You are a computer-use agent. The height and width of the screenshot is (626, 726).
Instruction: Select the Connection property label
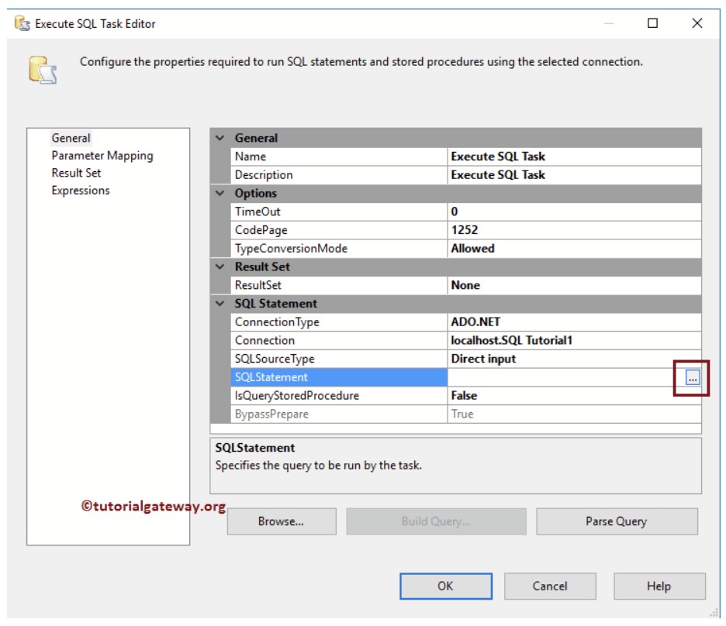[339, 341]
